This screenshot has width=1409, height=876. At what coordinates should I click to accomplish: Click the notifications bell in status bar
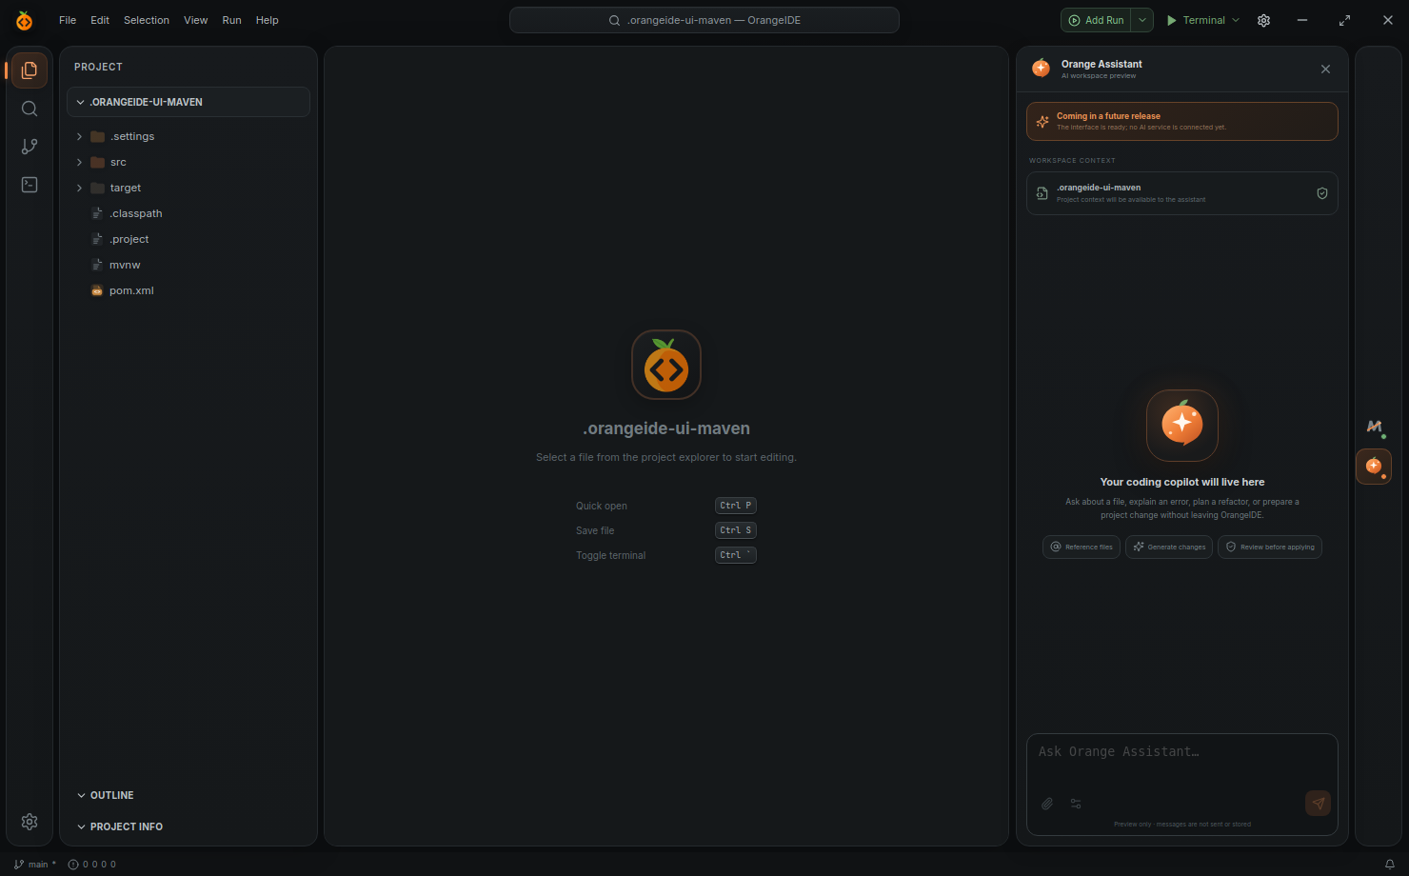click(1390, 865)
